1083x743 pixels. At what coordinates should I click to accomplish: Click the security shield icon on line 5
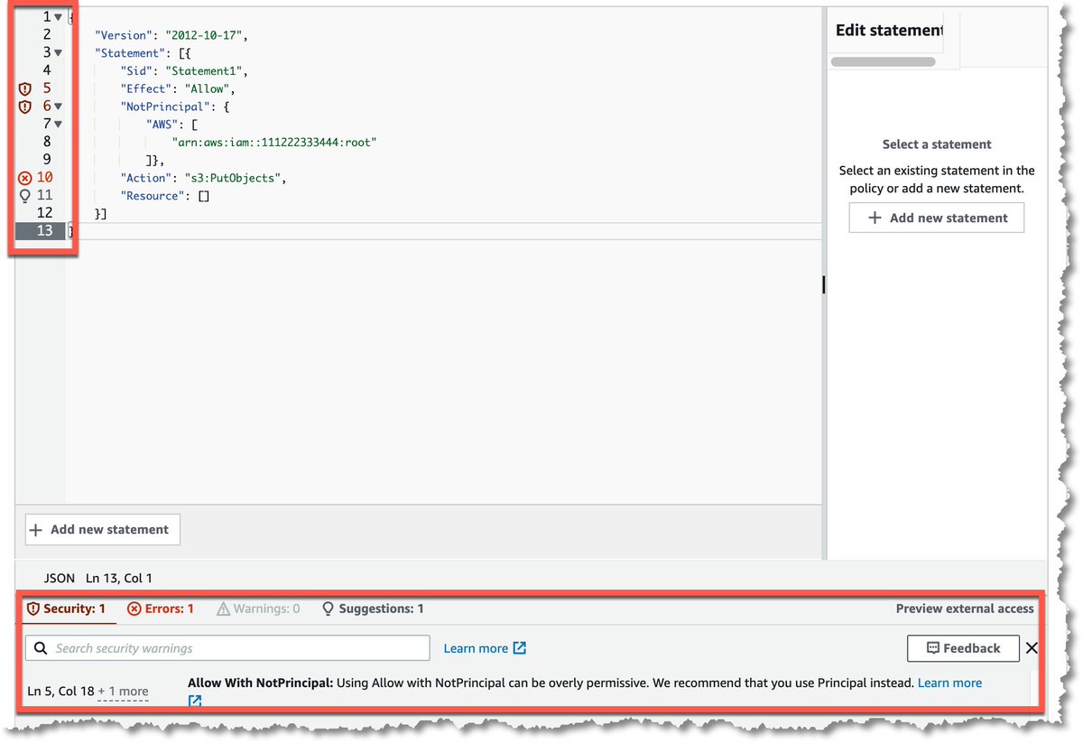25,88
